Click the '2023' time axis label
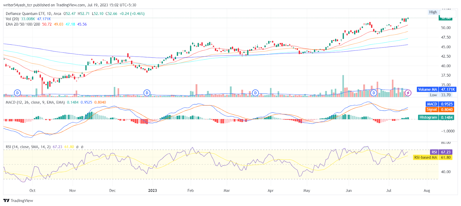The width and height of the screenshot is (461, 206). point(152,191)
